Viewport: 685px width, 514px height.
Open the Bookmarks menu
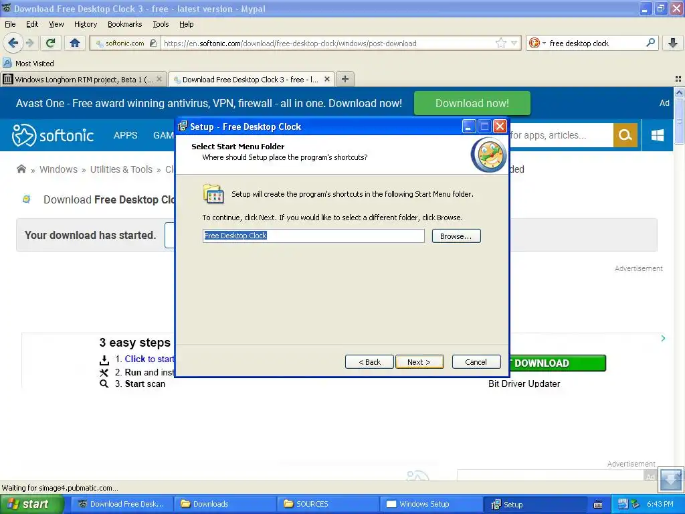pyautogui.click(x=125, y=24)
